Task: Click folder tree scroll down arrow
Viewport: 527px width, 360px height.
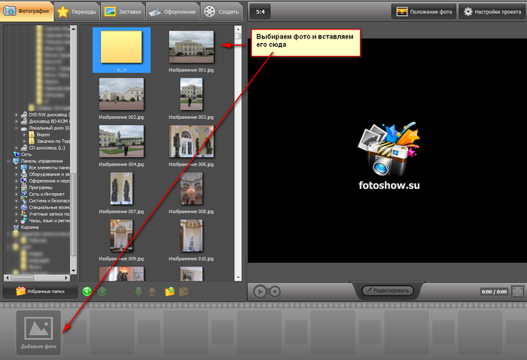Action: (73, 270)
